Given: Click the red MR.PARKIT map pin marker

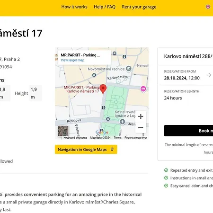Looking at the screenshot, I should (x=103, y=89).
